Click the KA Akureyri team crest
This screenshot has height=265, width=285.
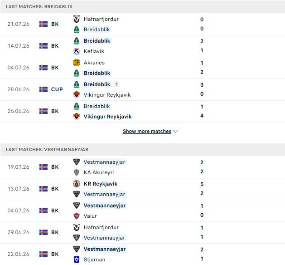[x=77, y=172]
